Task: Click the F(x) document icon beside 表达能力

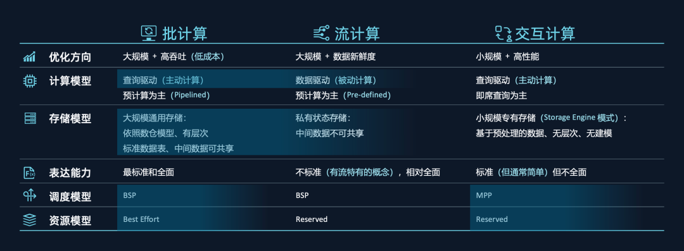Action: (29, 173)
